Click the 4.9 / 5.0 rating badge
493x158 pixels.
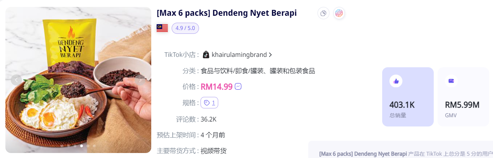[x=185, y=28]
